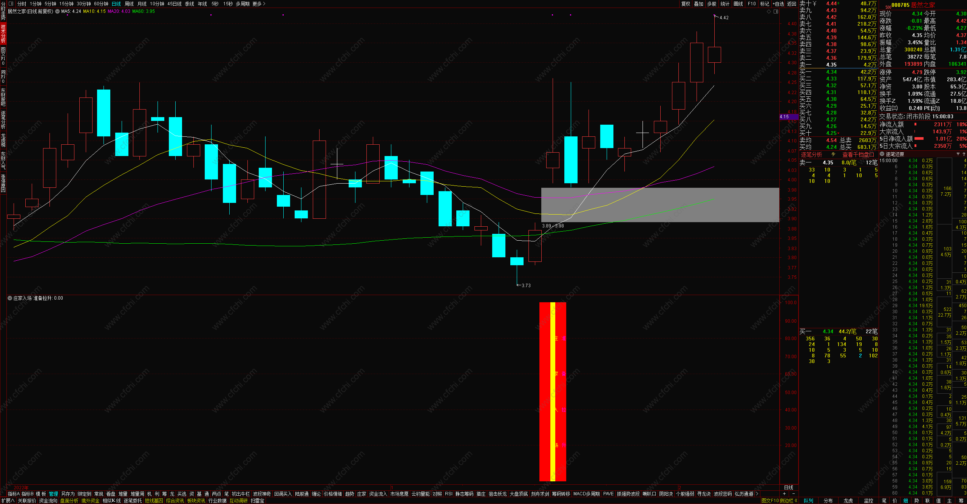Screen dimensions: 967x504
Task: Click the lightning icon next to 逐笔分析
Action: [x=833, y=155]
